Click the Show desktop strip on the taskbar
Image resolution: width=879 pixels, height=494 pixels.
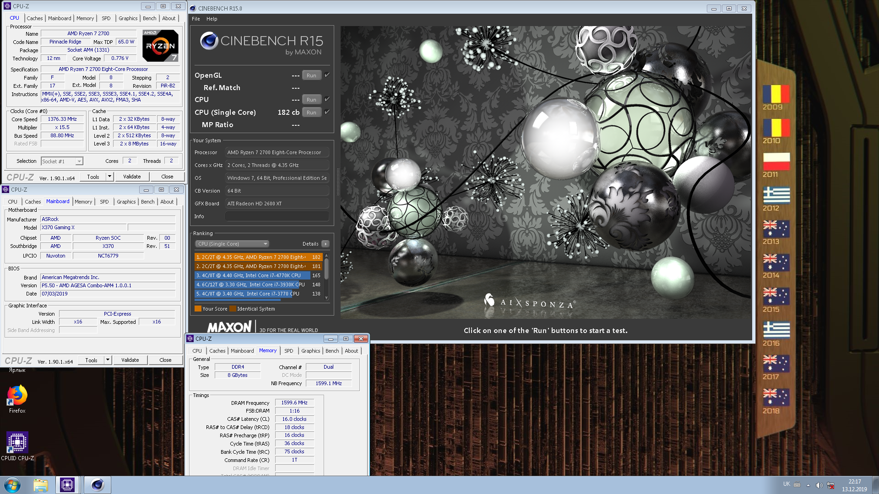tap(875, 485)
